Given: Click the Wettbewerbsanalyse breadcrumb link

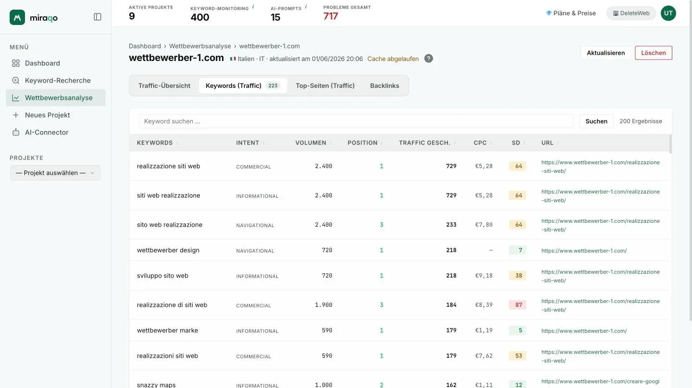Looking at the screenshot, I should (x=200, y=46).
